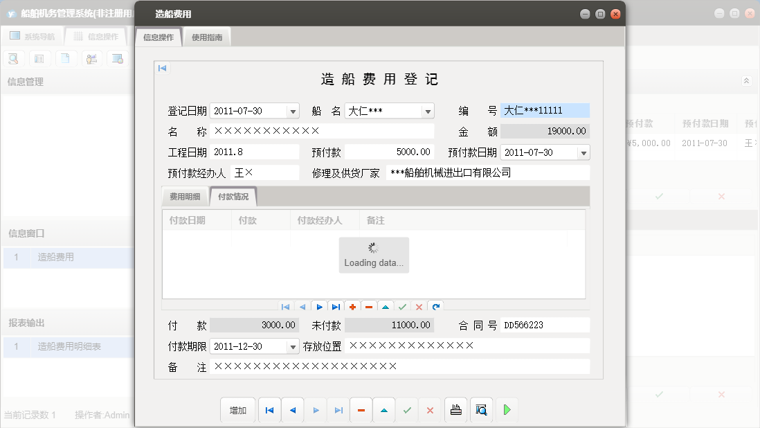Click the 增加 button
The image size is (760, 428).
(237, 410)
